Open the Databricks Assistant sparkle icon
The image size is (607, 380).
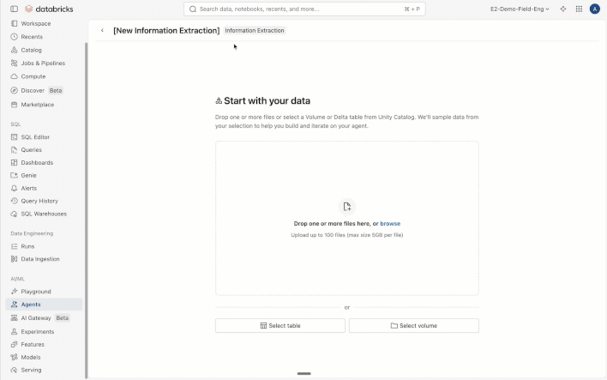(563, 9)
